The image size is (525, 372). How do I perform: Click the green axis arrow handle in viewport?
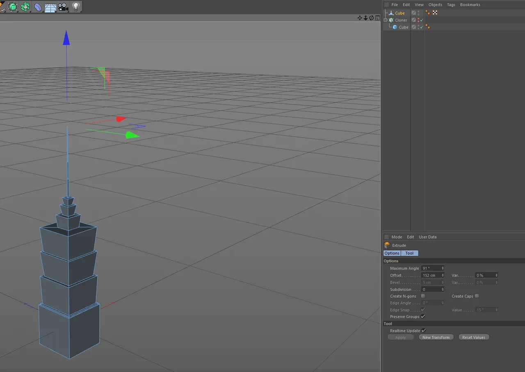(132, 135)
